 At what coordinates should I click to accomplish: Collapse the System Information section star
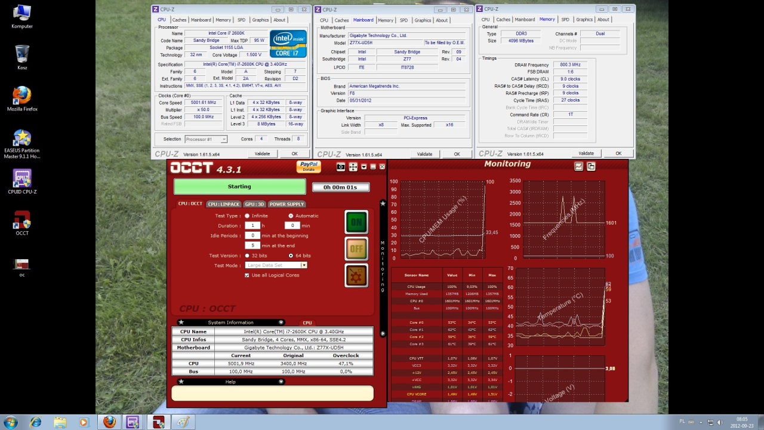[x=181, y=322]
